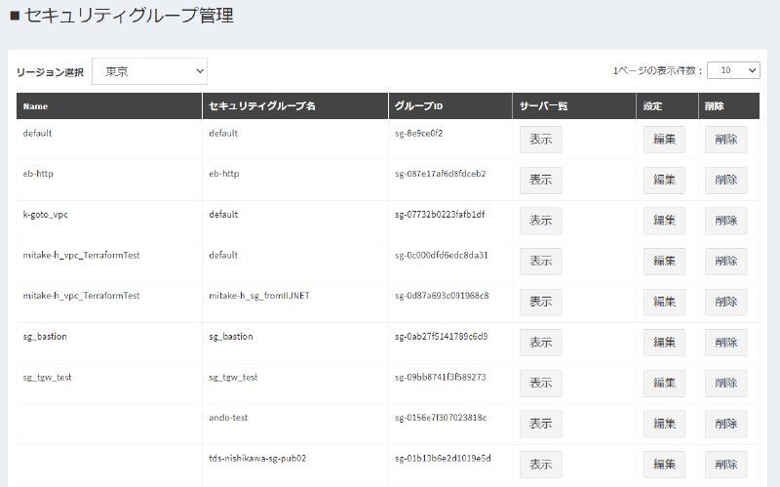Show servers for tds-nishikawa-sg-pub02

coord(540,465)
